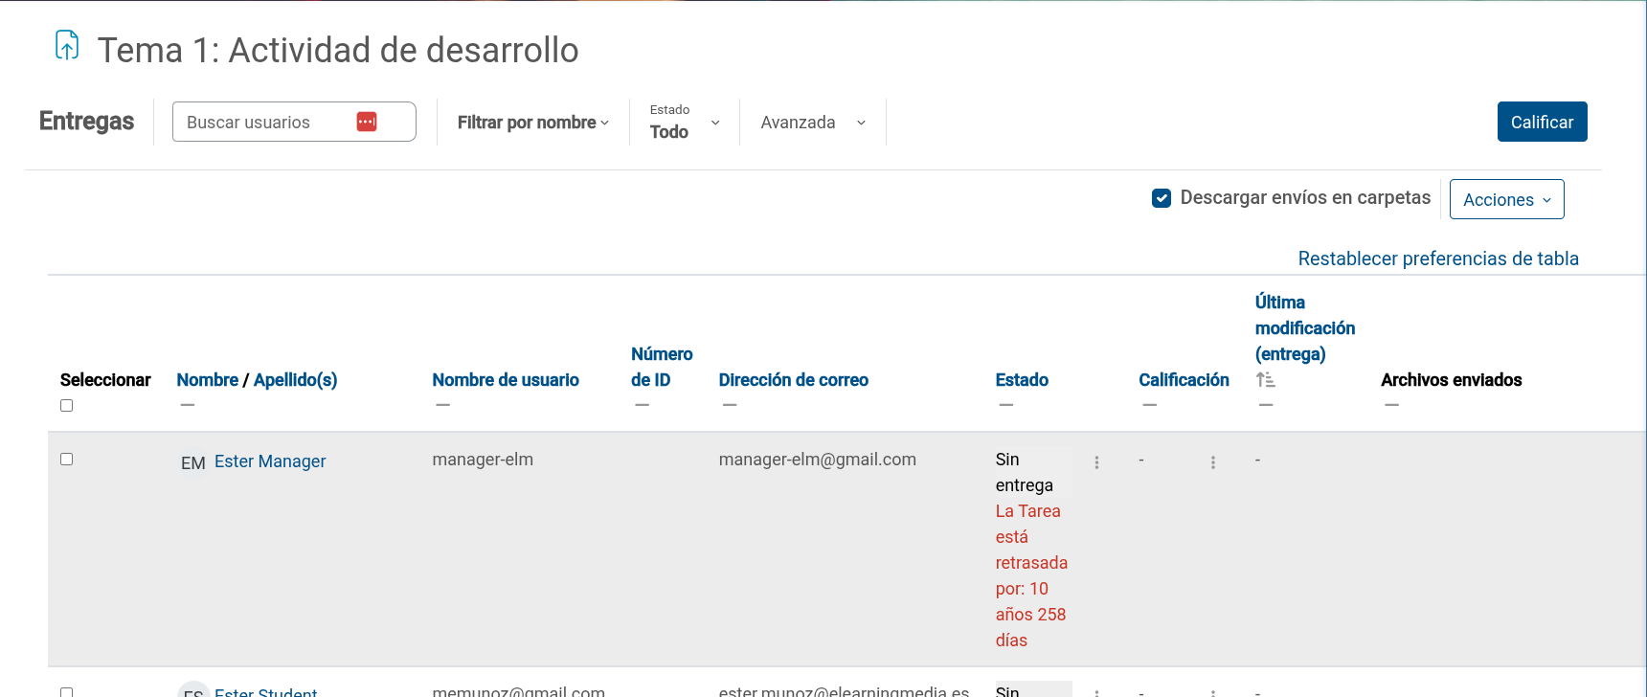Image resolution: width=1647 pixels, height=697 pixels.
Task: Click the Calificar button
Action: (x=1542, y=122)
